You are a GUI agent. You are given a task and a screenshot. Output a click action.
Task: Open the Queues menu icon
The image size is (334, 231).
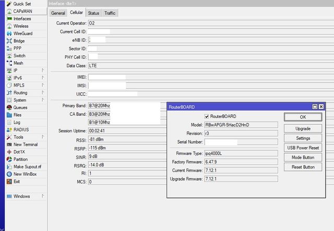pos(9,107)
